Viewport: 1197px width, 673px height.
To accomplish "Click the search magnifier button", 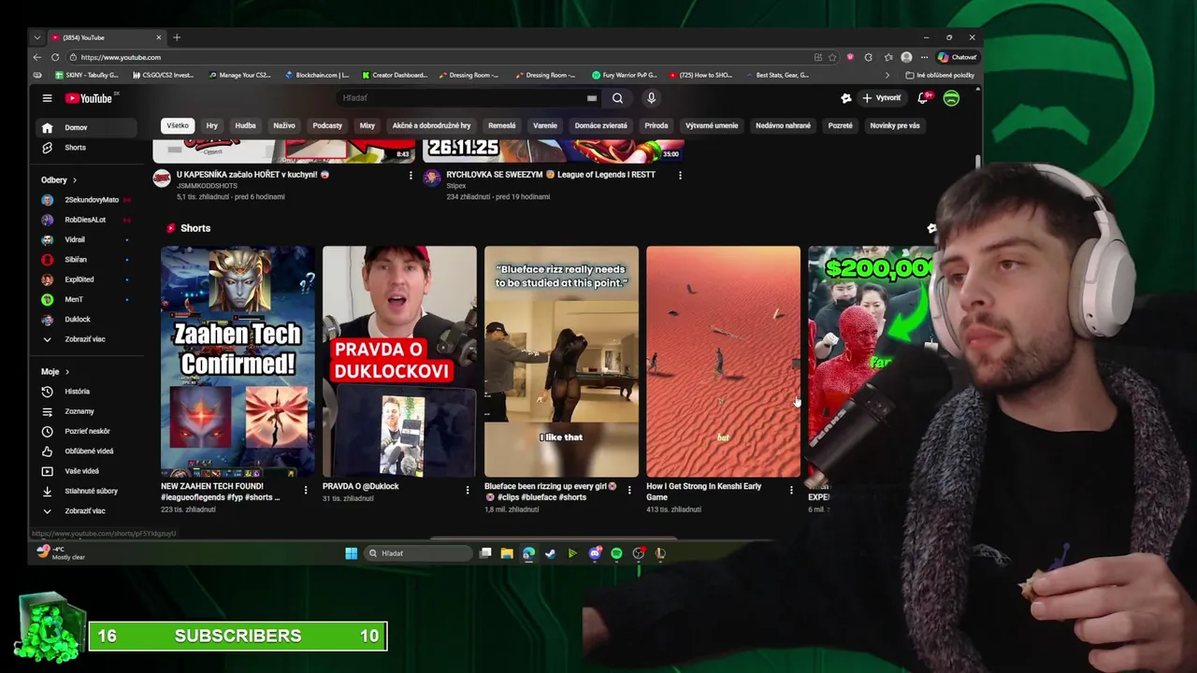I will [617, 98].
